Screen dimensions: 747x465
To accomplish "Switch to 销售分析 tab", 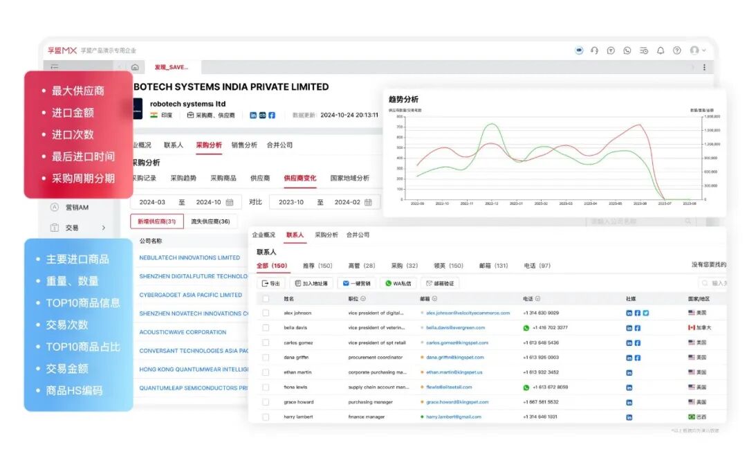I will tap(244, 145).
